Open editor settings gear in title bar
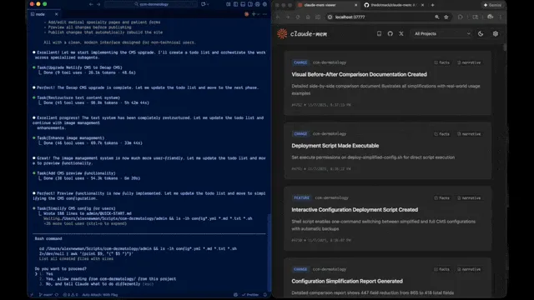Image resolution: width=534 pixels, height=300 pixels. pos(264,4)
